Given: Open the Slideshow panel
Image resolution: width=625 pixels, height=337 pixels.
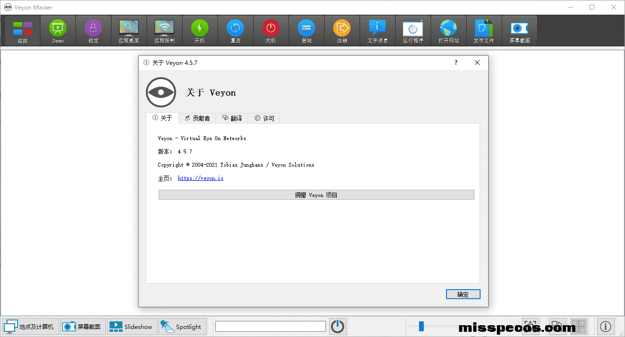Looking at the screenshot, I should (132, 327).
